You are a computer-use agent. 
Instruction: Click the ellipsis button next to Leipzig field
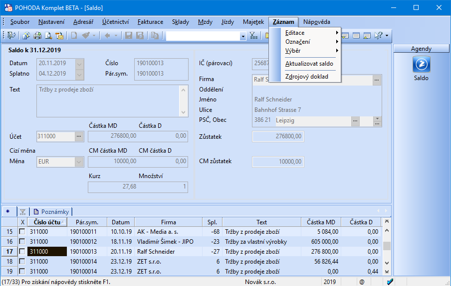point(356,121)
